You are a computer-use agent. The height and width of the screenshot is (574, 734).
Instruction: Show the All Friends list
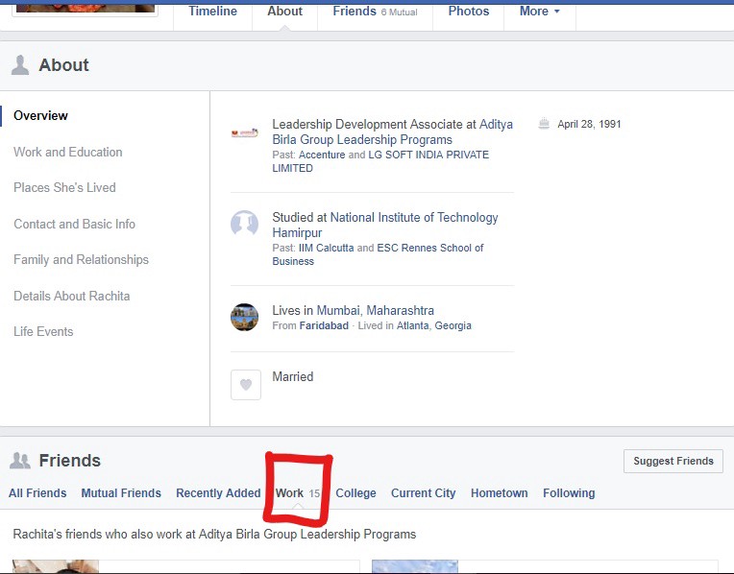[37, 493]
